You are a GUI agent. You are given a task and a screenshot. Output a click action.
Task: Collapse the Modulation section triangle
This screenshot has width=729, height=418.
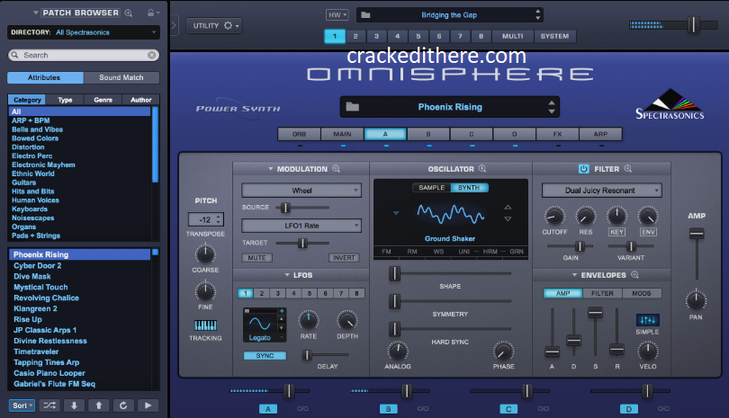[x=271, y=169]
